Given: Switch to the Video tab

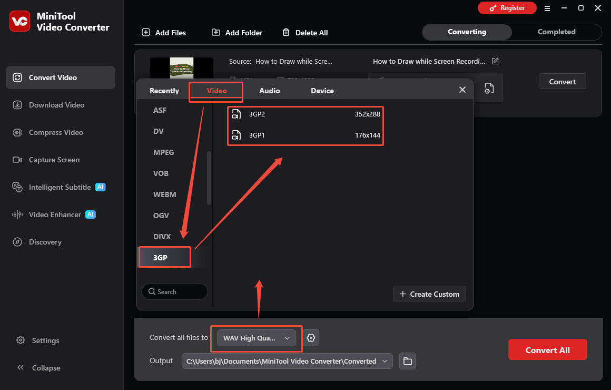Looking at the screenshot, I should click(x=216, y=91).
